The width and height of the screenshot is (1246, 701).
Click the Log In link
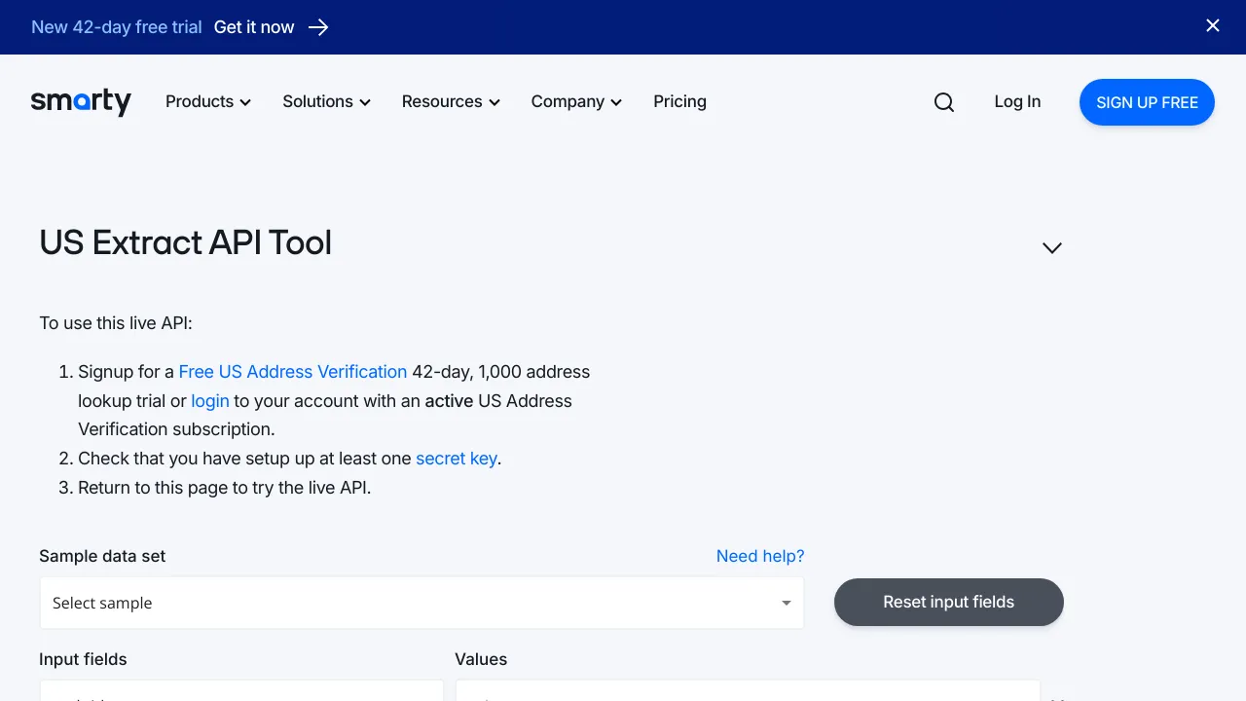tap(1017, 101)
